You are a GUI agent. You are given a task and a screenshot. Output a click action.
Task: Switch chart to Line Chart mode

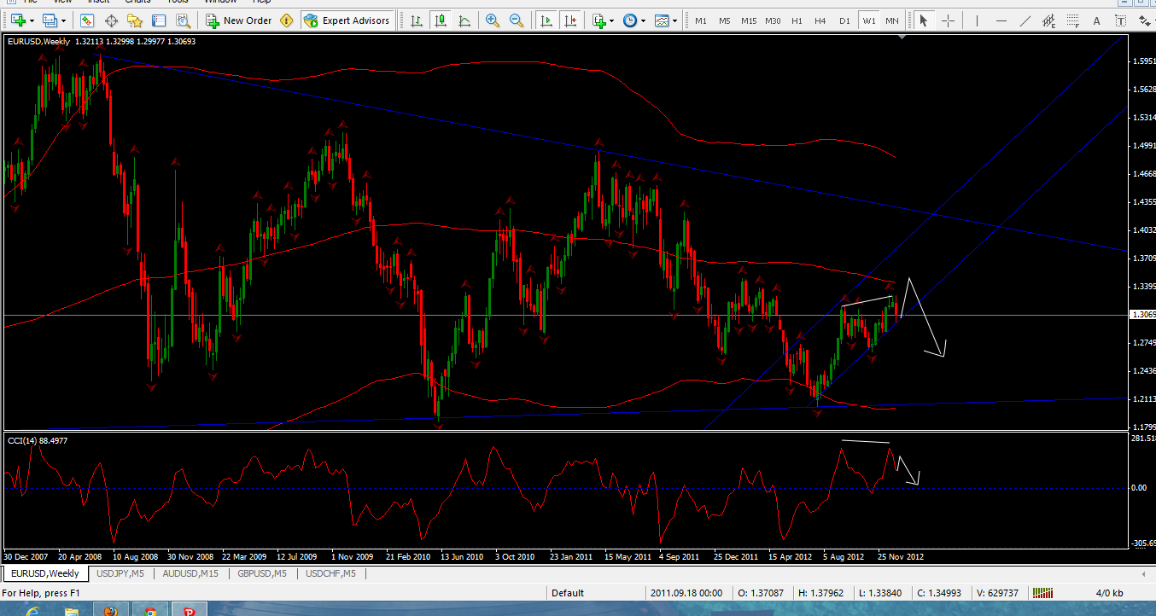coord(463,20)
